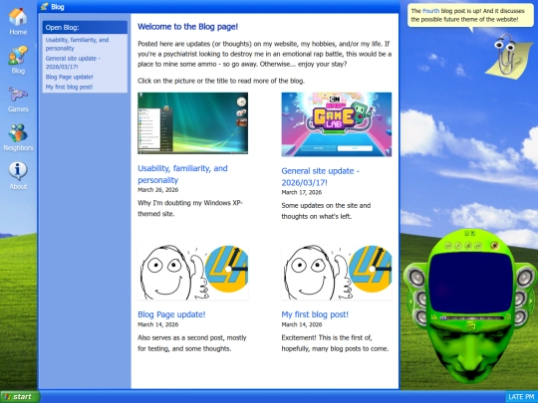
Task: Open the Blog desktop icon
Action: [18, 60]
